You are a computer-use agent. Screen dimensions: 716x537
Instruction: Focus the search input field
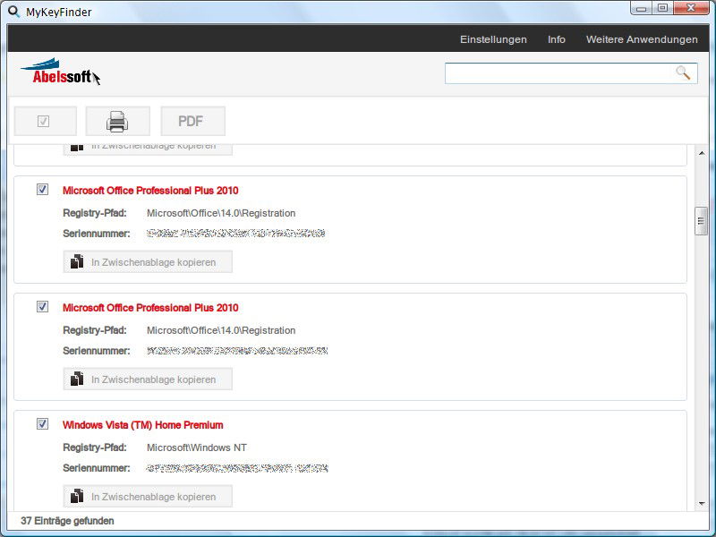[571, 73]
